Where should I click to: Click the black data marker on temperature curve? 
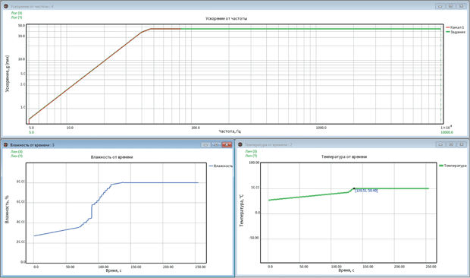[x=354, y=188]
